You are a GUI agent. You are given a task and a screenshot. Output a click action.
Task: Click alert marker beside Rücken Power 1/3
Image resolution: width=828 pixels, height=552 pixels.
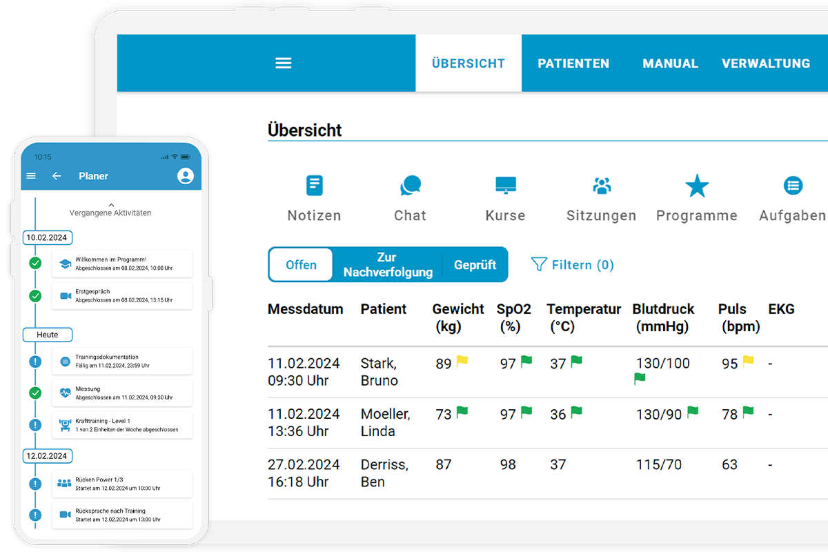(35, 483)
